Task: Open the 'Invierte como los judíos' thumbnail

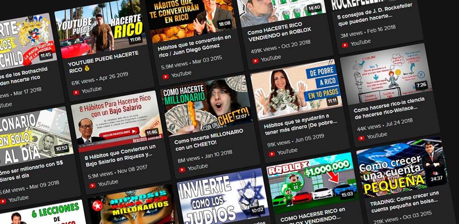Action: [x=223, y=196]
